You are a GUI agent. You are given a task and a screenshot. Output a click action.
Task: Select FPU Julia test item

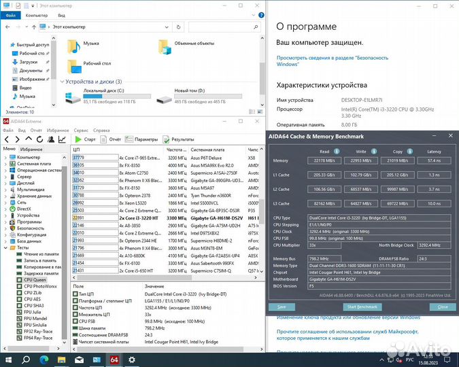[x=29, y=312]
